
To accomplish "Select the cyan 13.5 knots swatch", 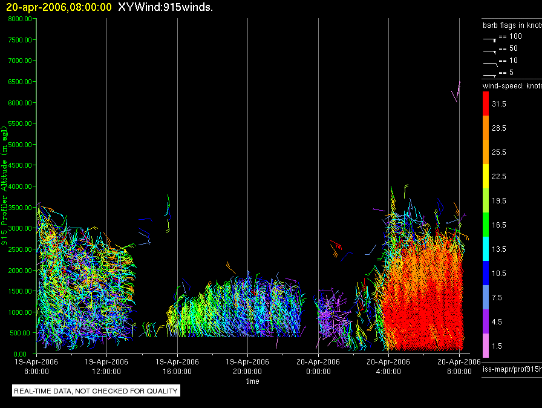I will (486, 249).
